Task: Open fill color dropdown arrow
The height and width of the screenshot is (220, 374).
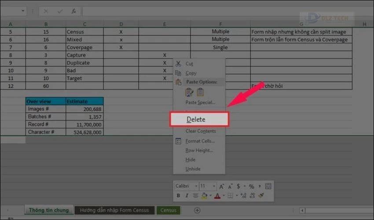Action: click(x=210, y=196)
